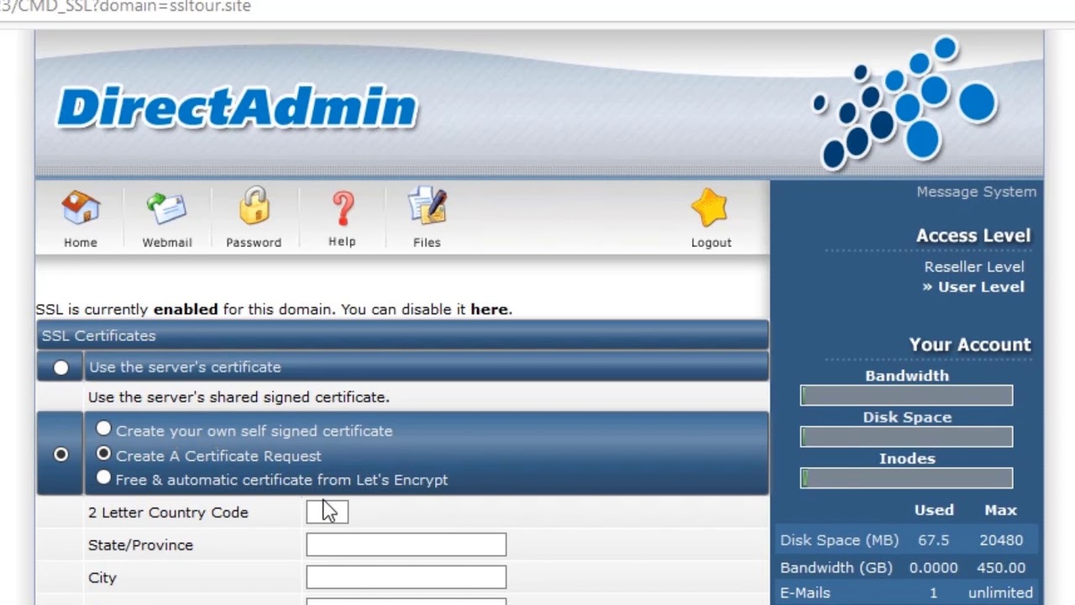
Task: Click the Password padlock icon
Action: coord(254,207)
